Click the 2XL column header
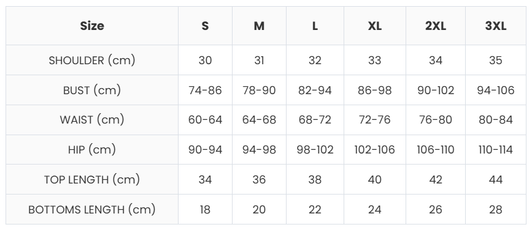Image resolution: width=532 pixels, height=230 pixels. tap(435, 26)
